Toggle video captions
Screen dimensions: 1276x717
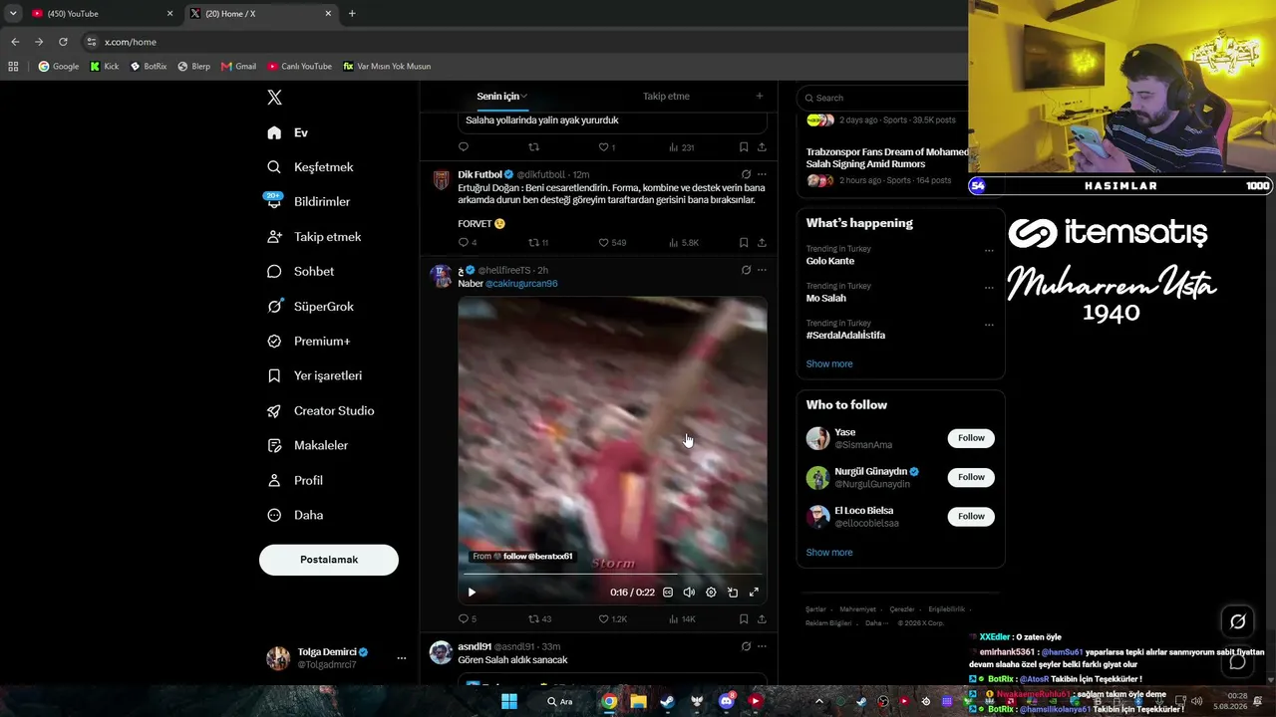tap(668, 593)
